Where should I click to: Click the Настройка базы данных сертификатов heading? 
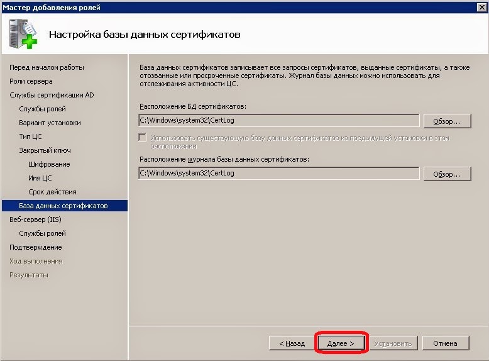[145, 35]
